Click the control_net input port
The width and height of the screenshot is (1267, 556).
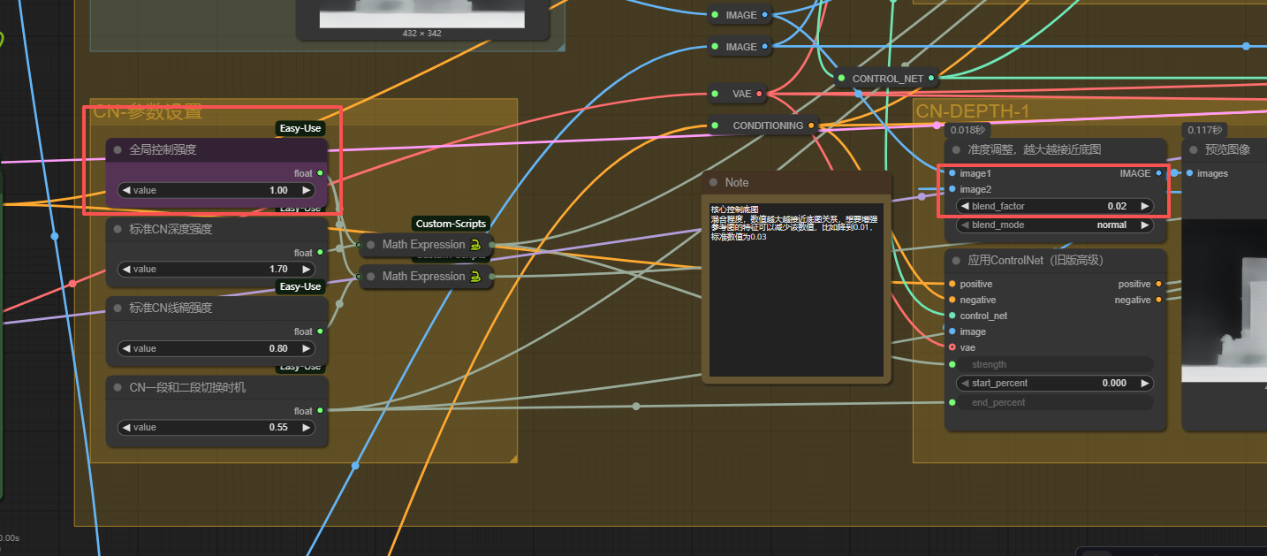click(x=952, y=316)
